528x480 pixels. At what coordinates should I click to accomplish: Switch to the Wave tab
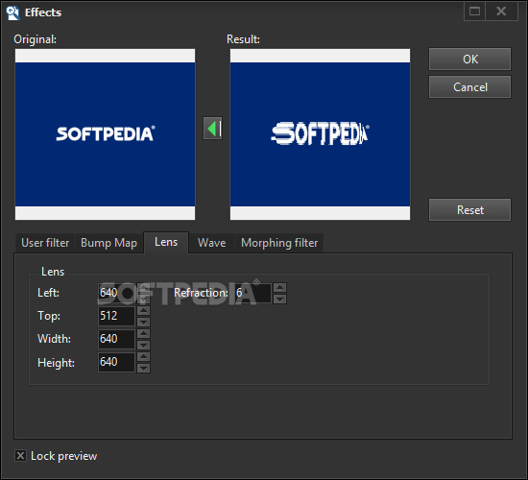coord(211,243)
